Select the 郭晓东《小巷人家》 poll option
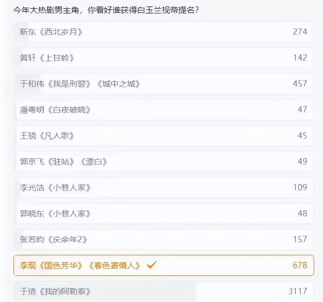 coord(164,214)
